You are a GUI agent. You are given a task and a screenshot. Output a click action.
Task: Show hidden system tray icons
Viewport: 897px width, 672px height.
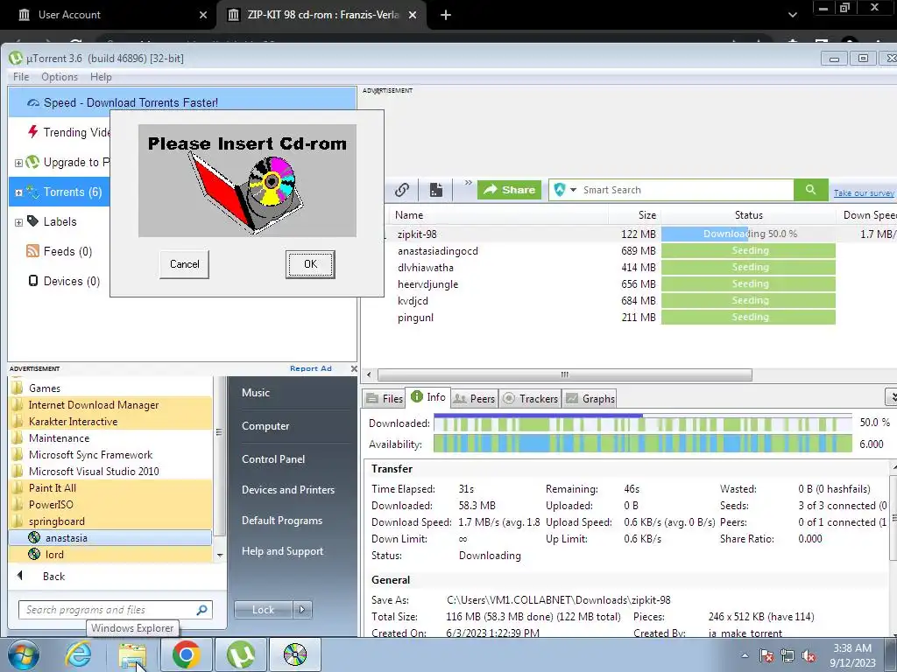pyautogui.click(x=745, y=655)
